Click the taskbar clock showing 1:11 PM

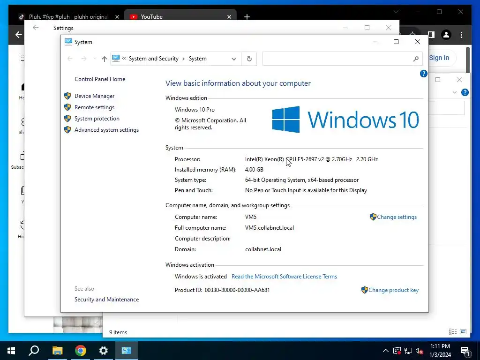(440, 351)
